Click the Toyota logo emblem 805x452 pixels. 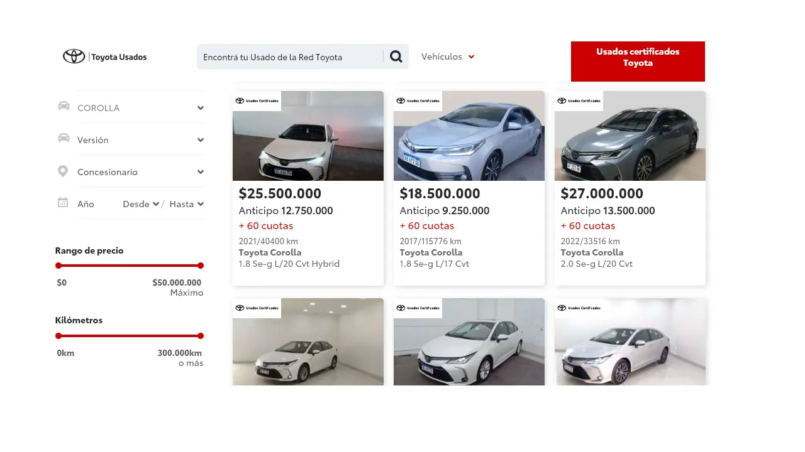[x=74, y=56]
